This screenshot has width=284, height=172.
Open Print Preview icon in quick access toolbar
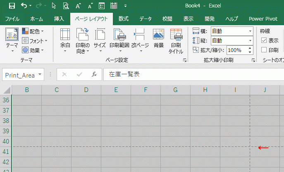click(66, 6)
